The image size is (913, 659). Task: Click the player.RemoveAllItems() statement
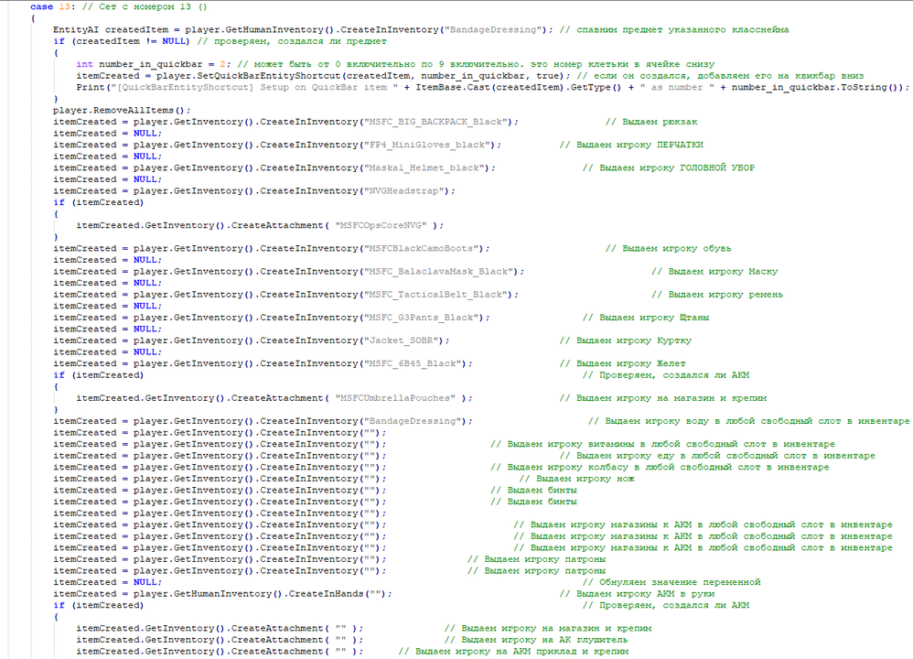pos(122,110)
